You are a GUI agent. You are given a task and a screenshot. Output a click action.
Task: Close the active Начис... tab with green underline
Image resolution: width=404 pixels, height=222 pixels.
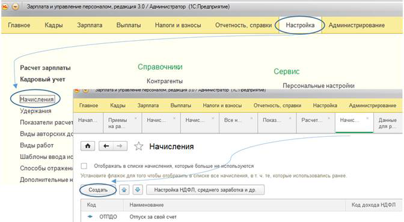tap(368, 118)
